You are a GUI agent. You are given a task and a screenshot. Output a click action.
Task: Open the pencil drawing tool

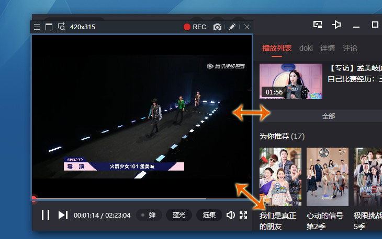coord(232,27)
